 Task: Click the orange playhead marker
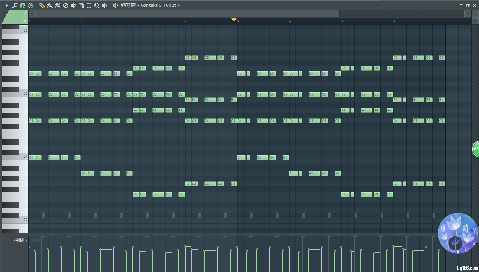point(234,19)
